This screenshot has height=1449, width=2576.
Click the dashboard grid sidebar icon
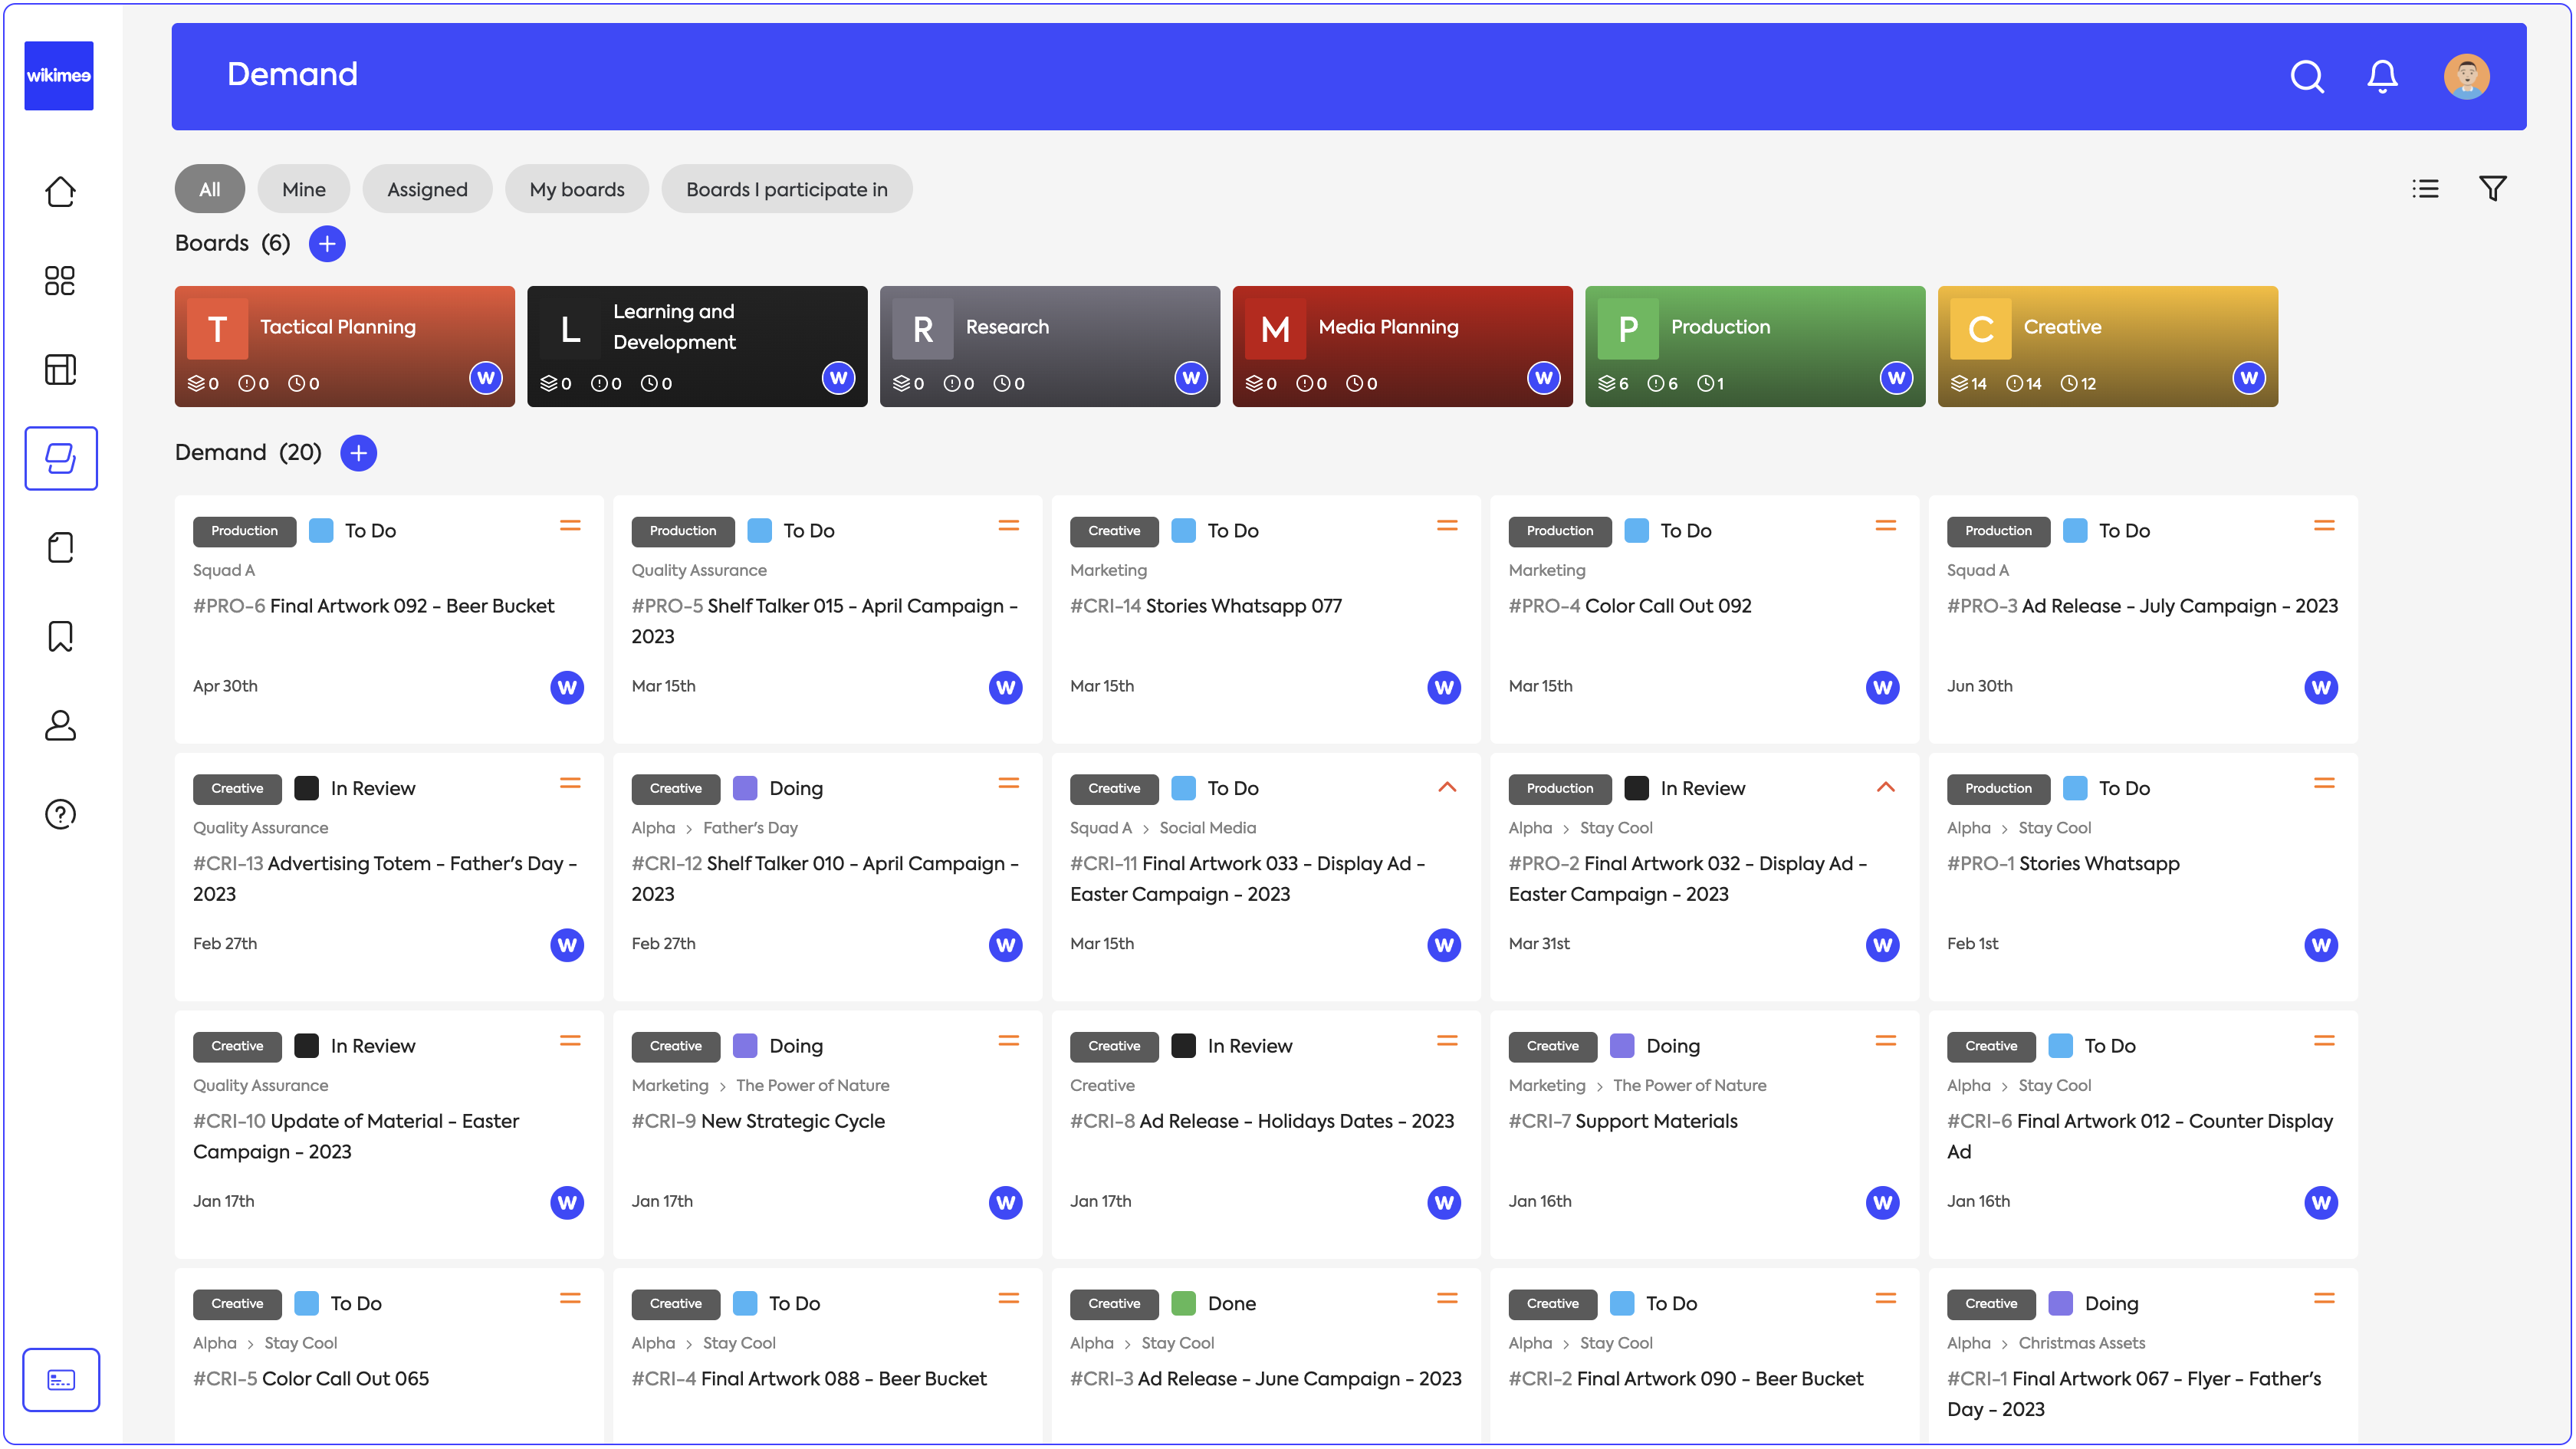[x=60, y=281]
